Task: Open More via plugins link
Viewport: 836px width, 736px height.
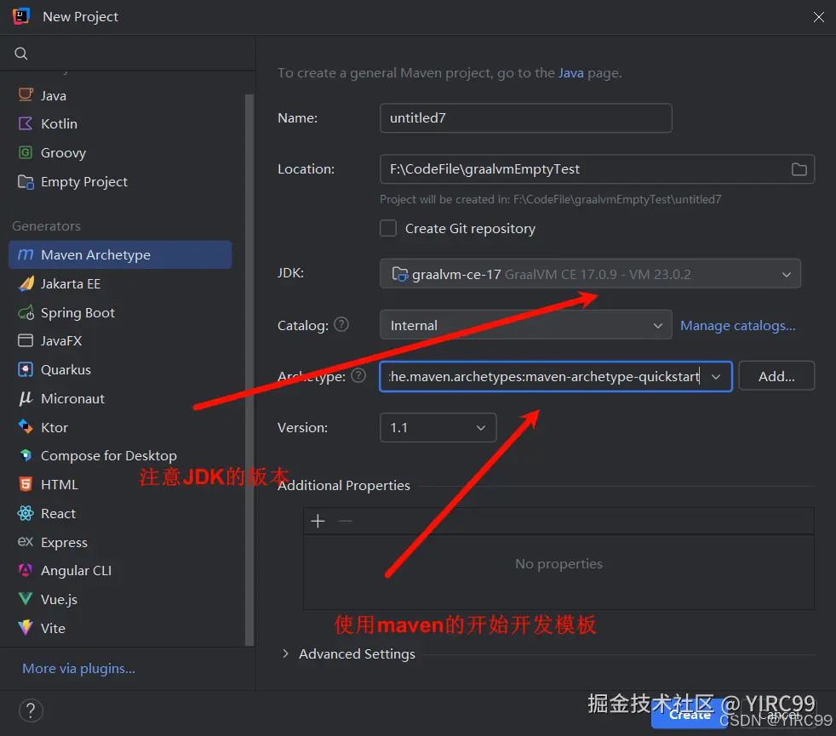Action: coord(78,668)
